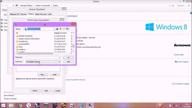Select the windows folder row

(44, 49)
